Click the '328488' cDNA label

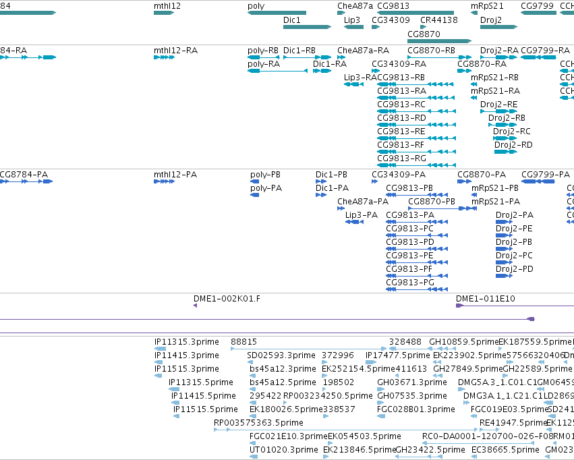pos(405,342)
